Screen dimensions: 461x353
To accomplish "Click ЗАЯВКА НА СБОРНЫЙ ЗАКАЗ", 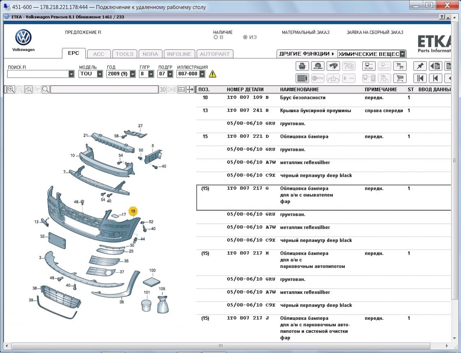I will [375, 32].
